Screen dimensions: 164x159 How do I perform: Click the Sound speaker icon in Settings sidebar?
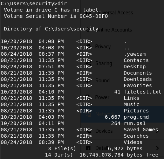click(88, 80)
